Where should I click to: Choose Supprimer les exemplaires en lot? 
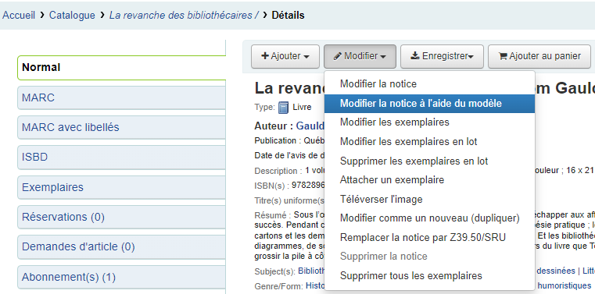click(429, 161)
